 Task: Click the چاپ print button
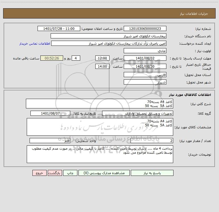[x=70, y=173]
